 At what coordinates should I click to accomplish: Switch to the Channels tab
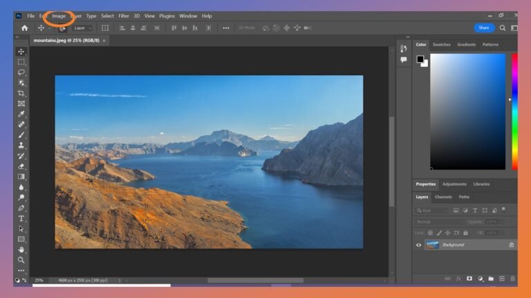point(443,197)
